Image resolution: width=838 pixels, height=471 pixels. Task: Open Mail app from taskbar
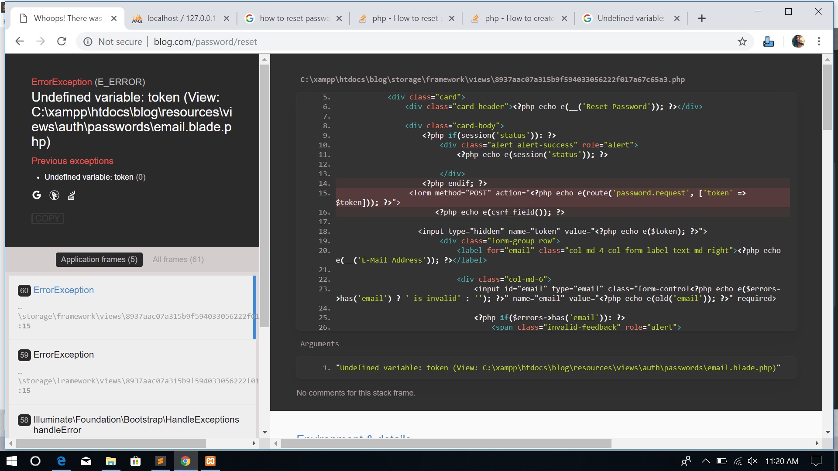tap(86, 461)
